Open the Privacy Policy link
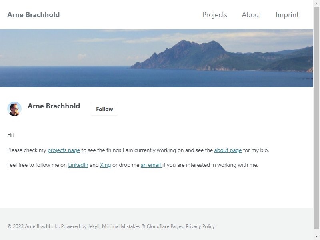Viewport: 320px width, 240px height. click(x=200, y=226)
